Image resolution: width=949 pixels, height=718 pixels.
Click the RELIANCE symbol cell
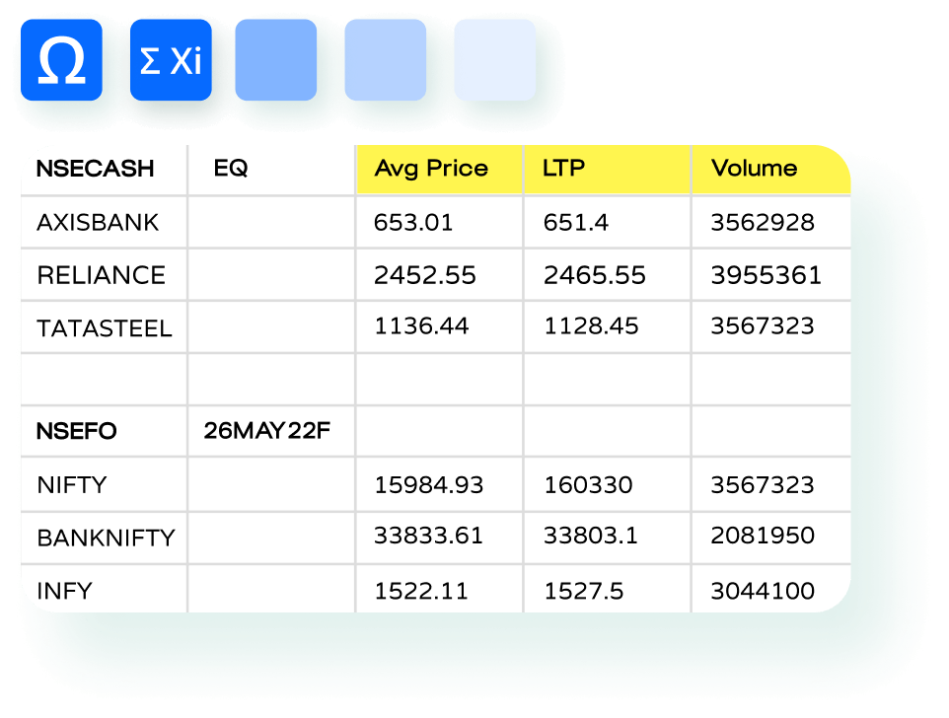pos(101,275)
